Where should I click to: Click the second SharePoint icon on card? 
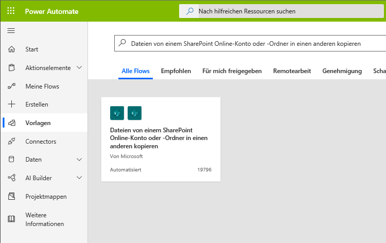click(x=134, y=113)
